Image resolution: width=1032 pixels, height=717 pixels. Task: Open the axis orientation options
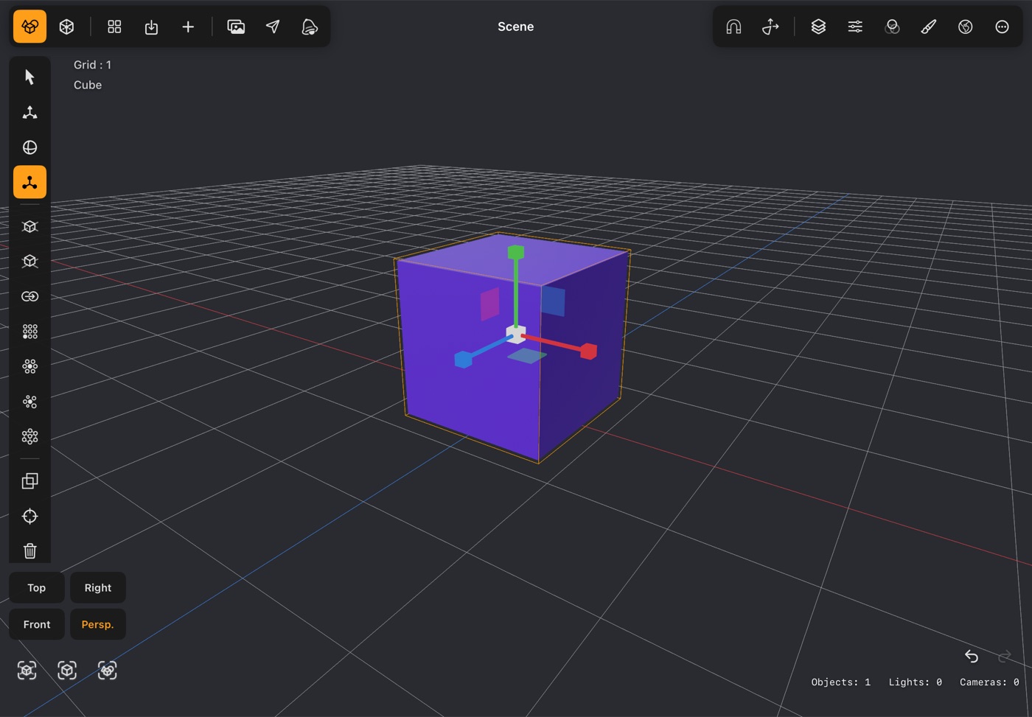coord(770,27)
